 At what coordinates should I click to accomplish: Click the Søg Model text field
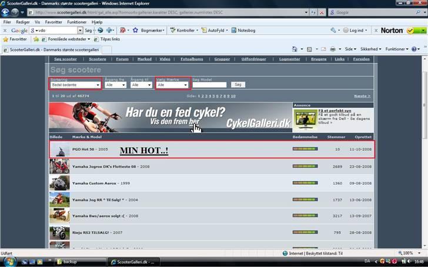[209, 85]
